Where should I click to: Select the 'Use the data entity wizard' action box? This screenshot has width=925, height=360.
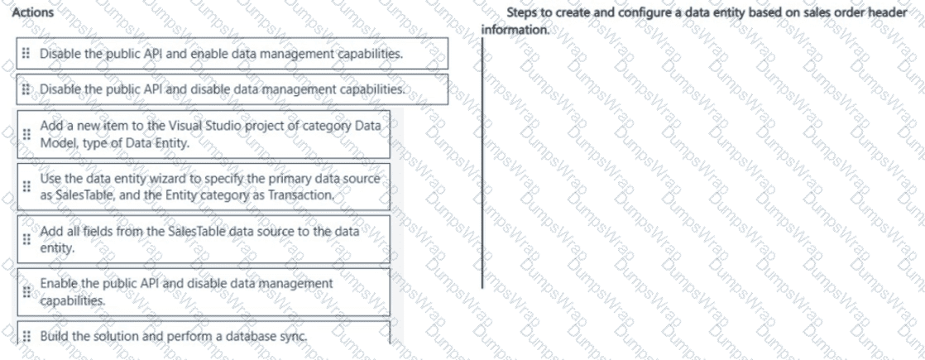tap(204, 186)
